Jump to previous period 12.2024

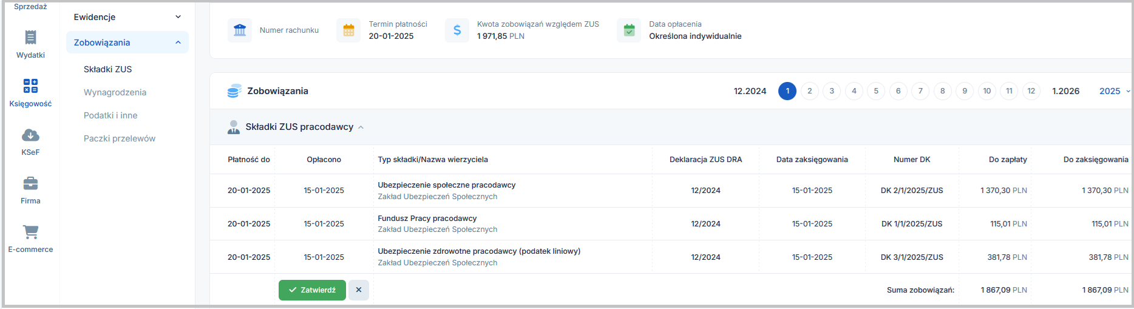[750, 91]
